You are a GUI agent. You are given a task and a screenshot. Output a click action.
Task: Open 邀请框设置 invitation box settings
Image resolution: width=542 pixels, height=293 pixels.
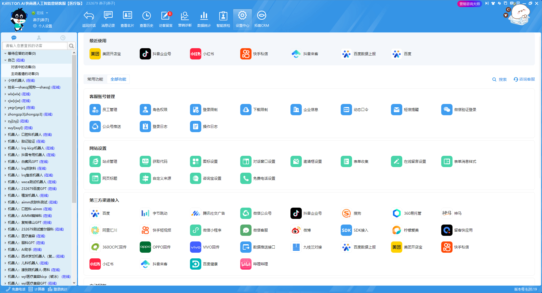point(306,161)
